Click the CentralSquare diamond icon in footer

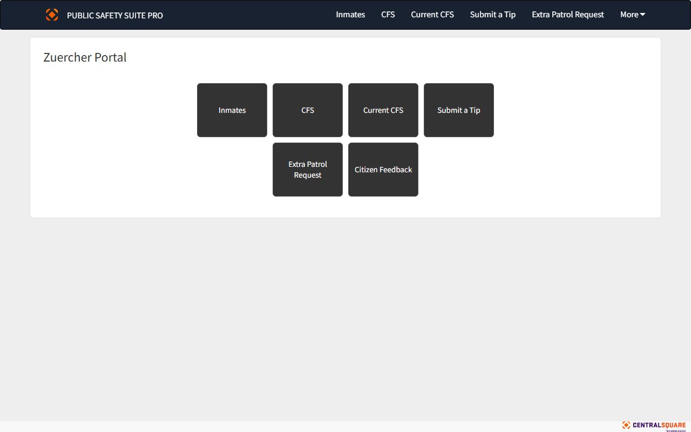pos(626,425)
